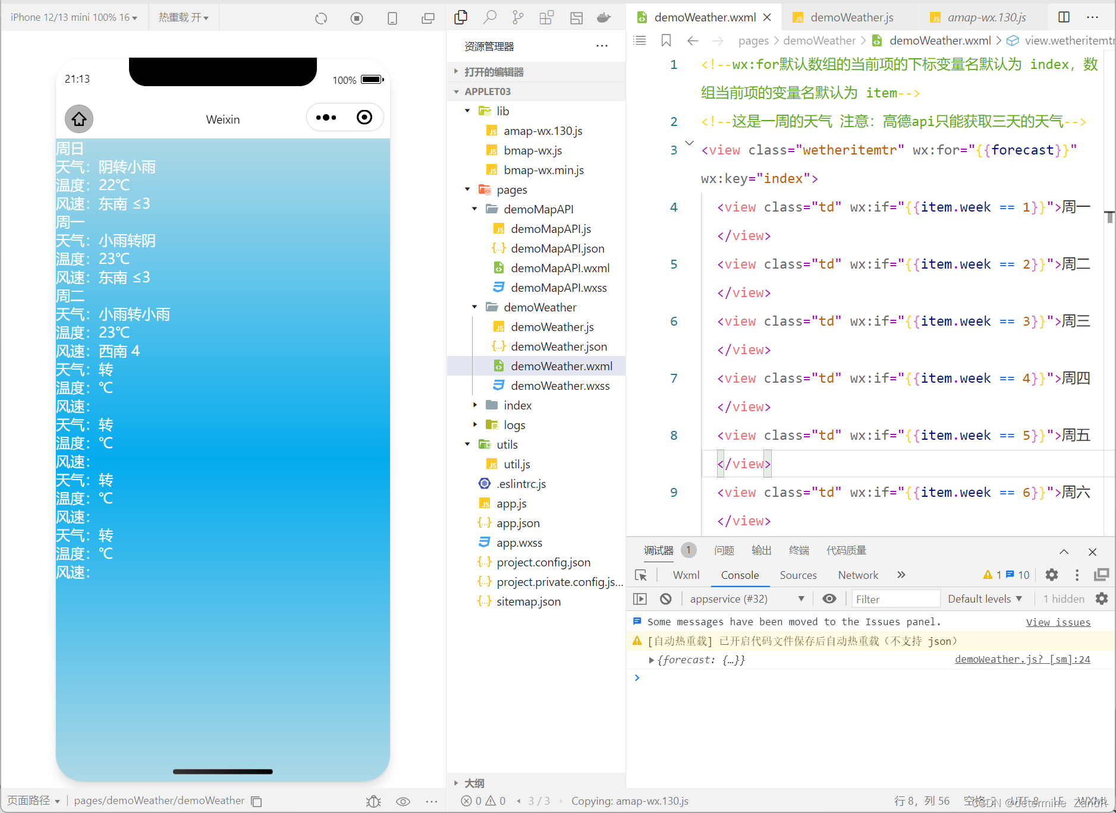
Task: Click the capsule close circle button
Action: coord(364,117)
